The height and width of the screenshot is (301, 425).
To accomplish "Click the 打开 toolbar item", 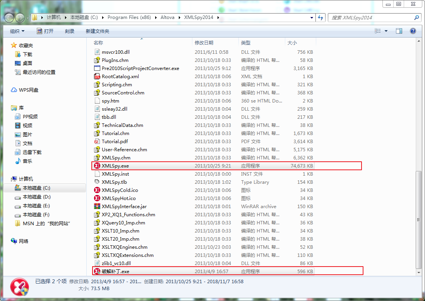I will (48, 31).
